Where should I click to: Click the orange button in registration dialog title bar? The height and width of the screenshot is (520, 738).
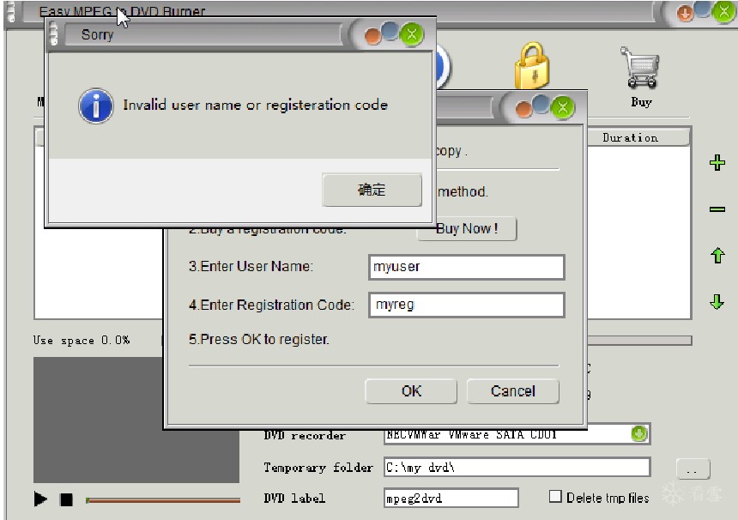(x=523, y=110)
